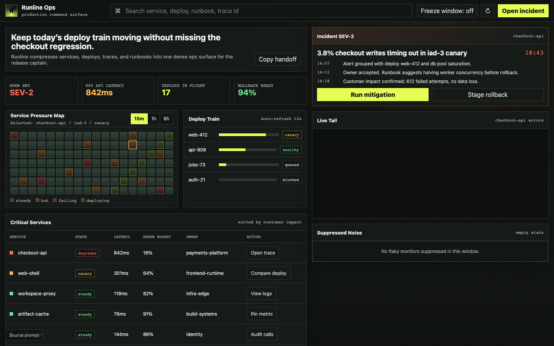Click the steady legend swatch
This screenshot has height=346, width=554.
[x=12, y=200]
